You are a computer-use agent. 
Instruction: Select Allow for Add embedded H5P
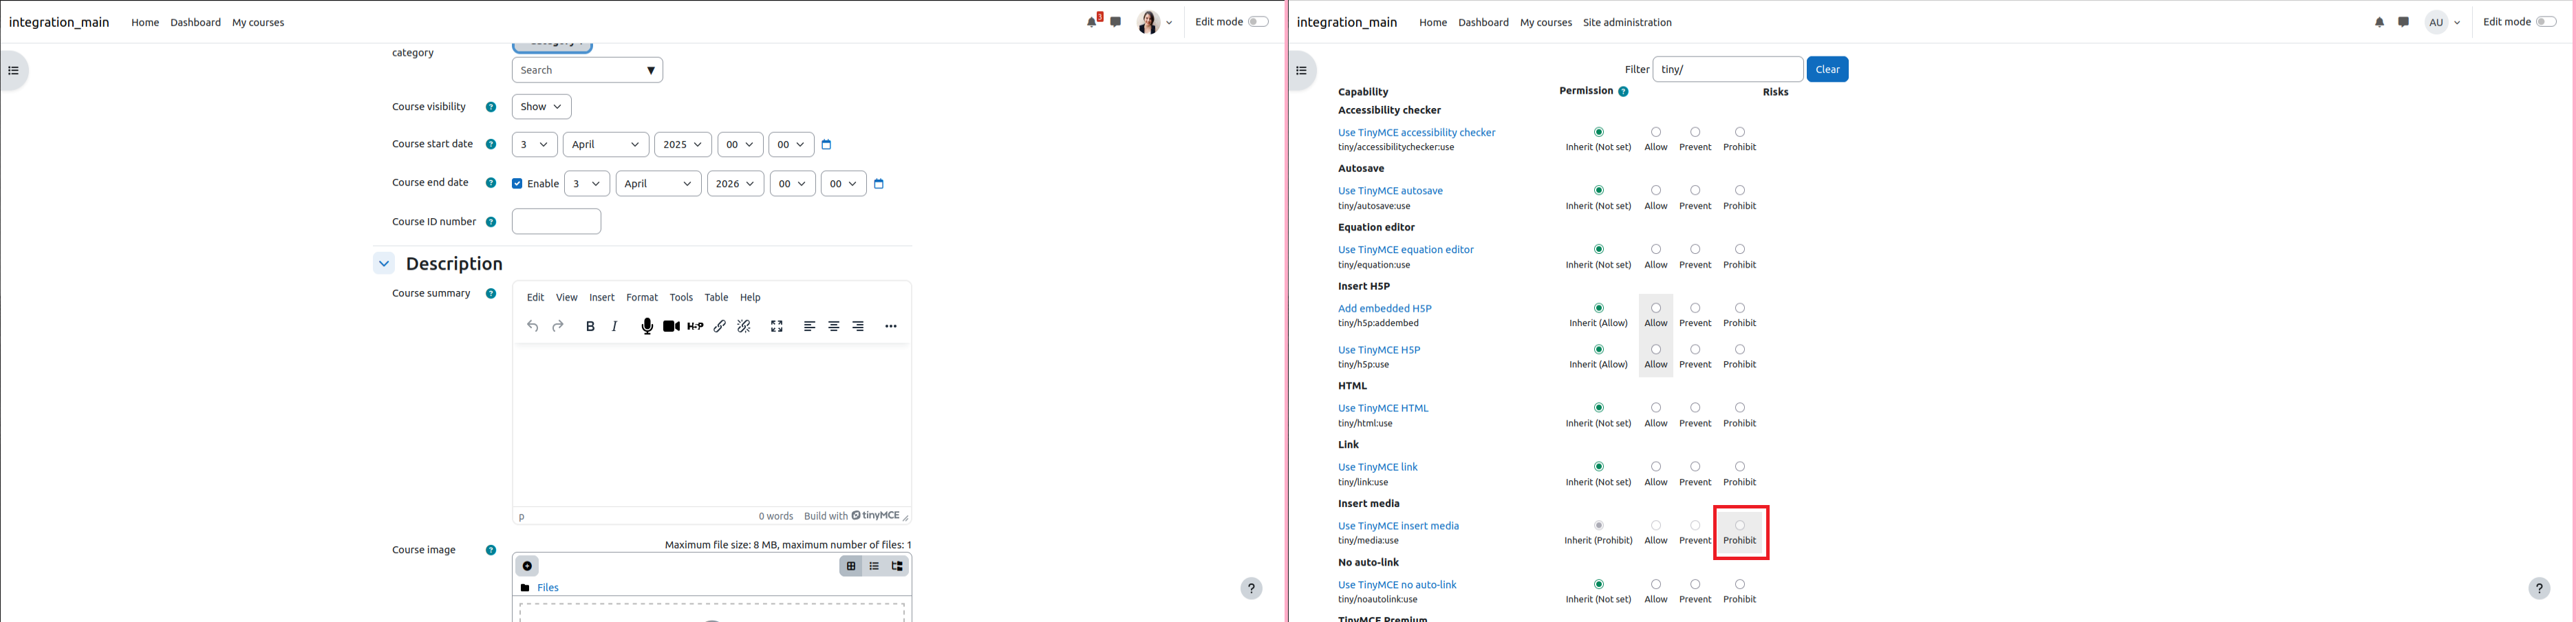pyautogui.click(x=1656, y=308)
